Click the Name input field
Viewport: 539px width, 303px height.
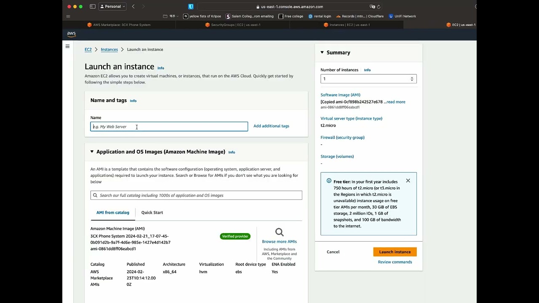169,127
